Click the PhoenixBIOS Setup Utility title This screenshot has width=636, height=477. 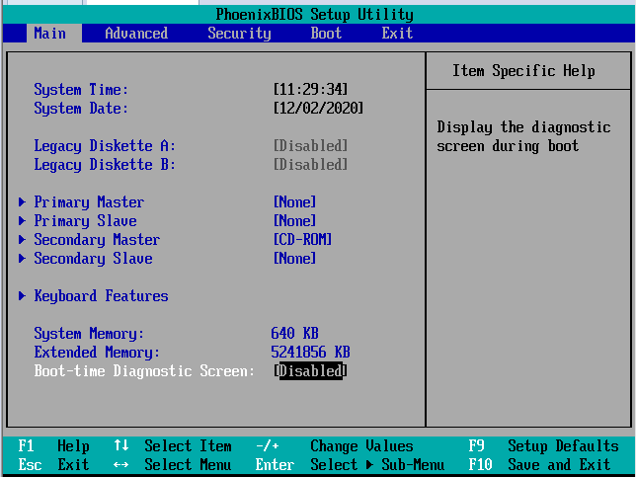coord(314,15)
